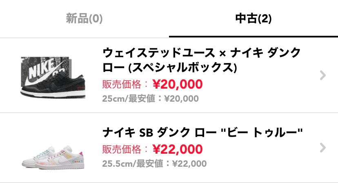Click the red ¥20,000 selling price

(178, 84)
